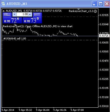Image resolution: width=110 pixels, height=112 pixels.
Task: Click the BUY button
Action: point(37,15)
